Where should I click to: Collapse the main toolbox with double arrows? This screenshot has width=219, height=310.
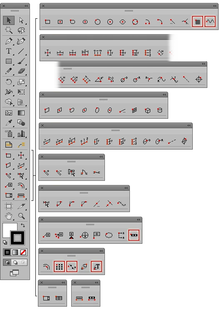pyautogui.click(x=26, y=6)
